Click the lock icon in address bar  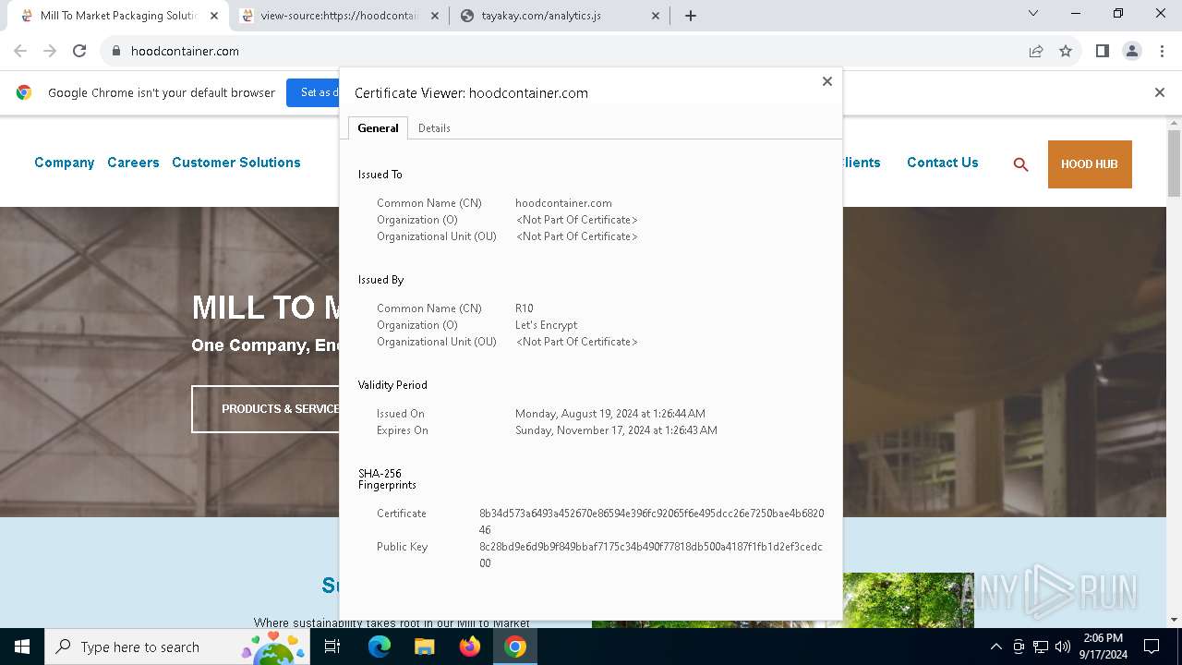click(x=115, y=51)
